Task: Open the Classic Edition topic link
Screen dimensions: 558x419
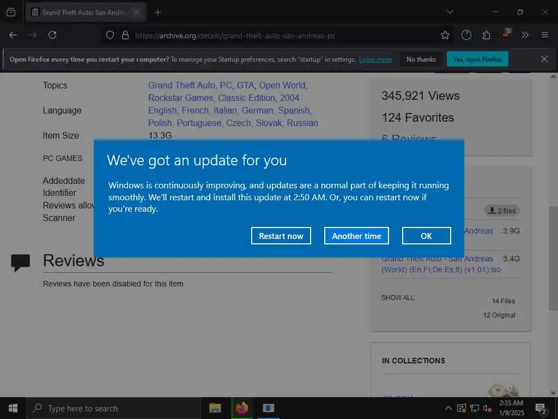Action: (246, 98)
